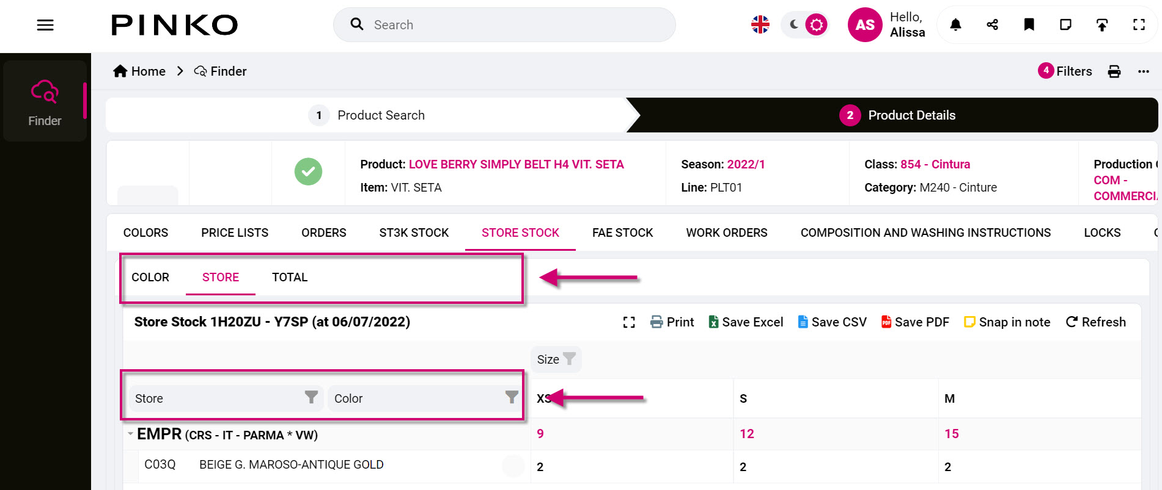Viewport: 1162px width, 490px height.
Task: Open the Store column filter
Action: pos(311,397)
